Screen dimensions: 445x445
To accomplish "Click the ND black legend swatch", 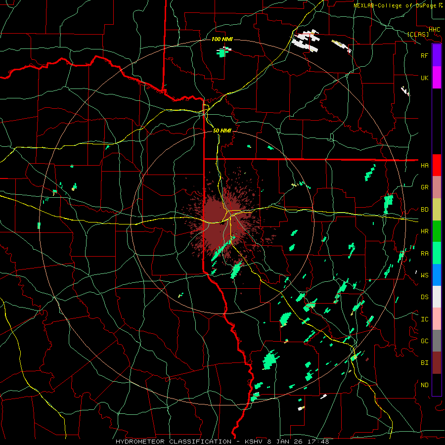I will tap(437, 385).
